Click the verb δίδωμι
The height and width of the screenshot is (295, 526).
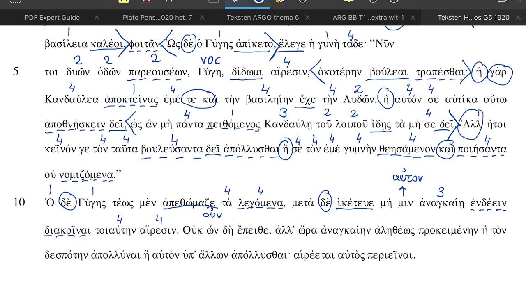coord(247,73)
